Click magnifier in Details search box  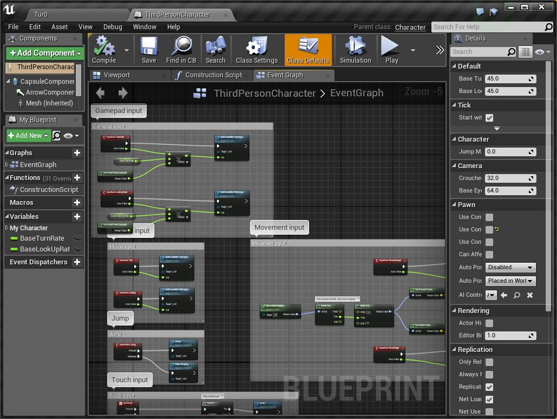pos(511,52)
